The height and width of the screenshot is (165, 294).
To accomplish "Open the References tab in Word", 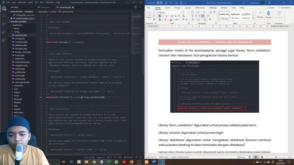I will pos(200,8).
